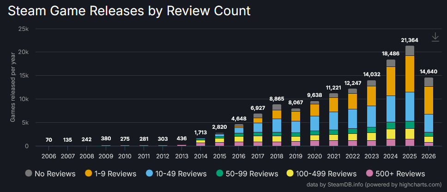
Task: Click the green segment of the 2024 bar
Action: pos(391,126)
